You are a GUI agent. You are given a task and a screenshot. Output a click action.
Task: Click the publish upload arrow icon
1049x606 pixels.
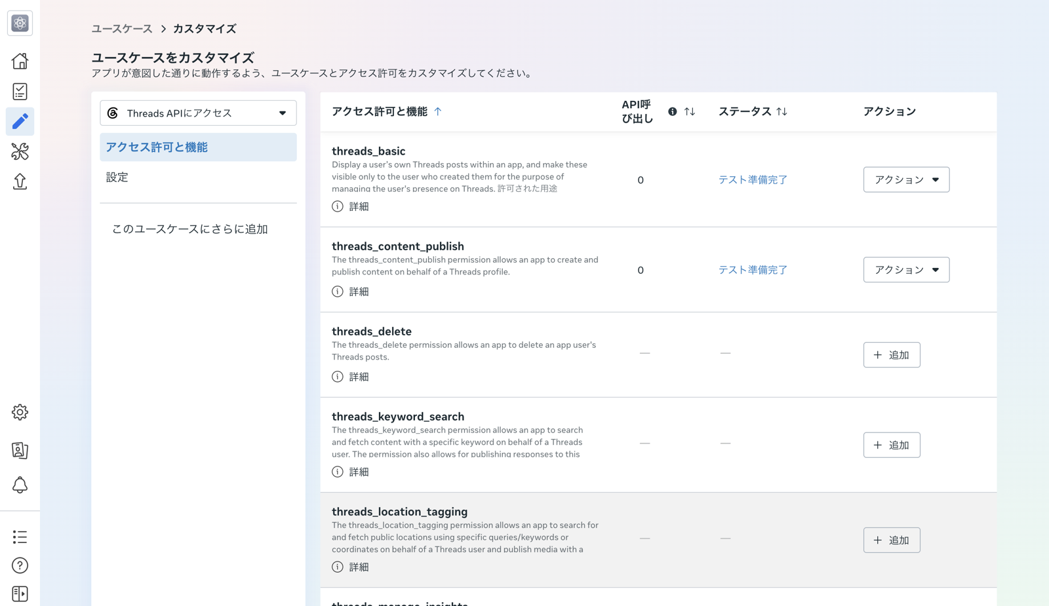pyautogui.click(x=20, y=181)
